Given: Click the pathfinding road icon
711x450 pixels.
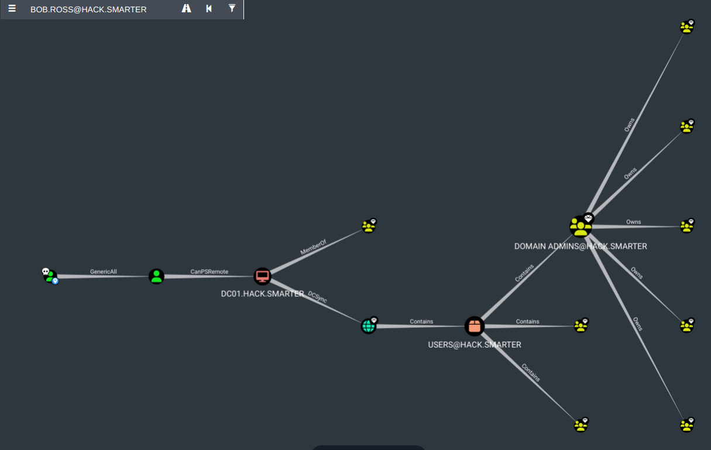Looking at the screenshot, I should [187, 9].
